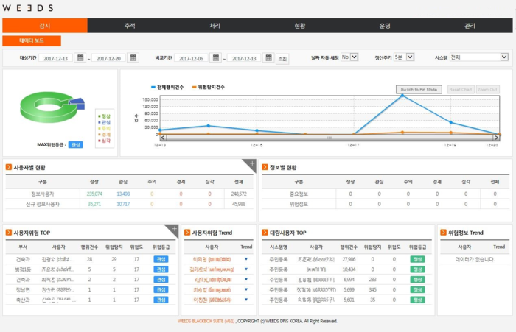The width and height of the screenshot is (516, 332).
Task: Click the 조회 search button
Action: [282, 58]
